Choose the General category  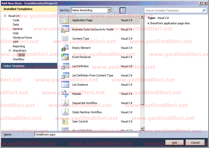click(17, 29)
